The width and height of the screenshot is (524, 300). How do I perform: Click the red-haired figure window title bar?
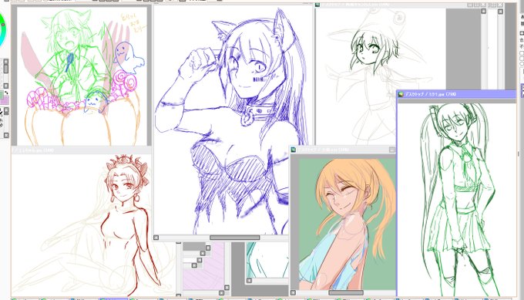[x=82, y=150]
